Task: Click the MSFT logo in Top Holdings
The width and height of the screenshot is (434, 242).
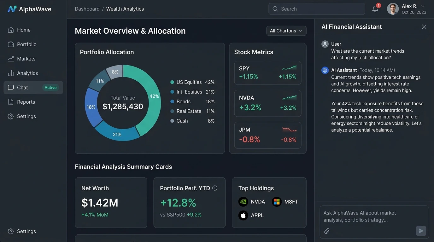Action: click(277, 202)
